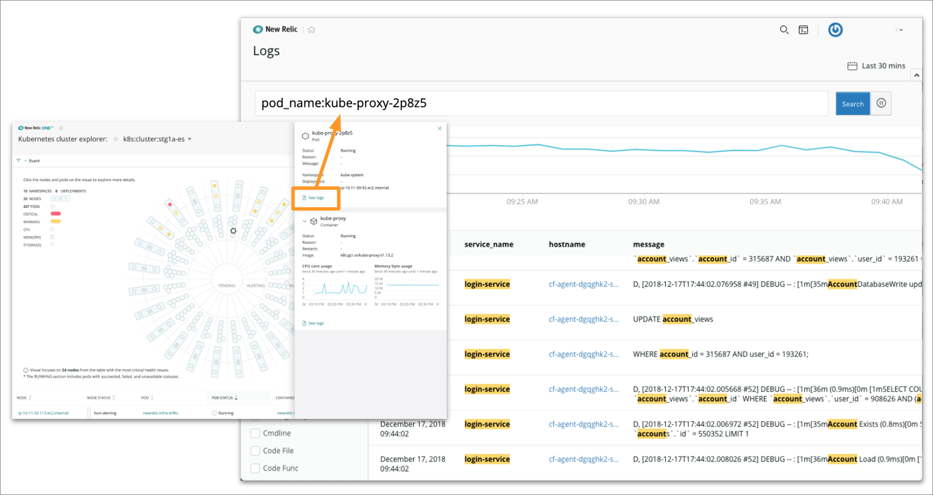Viewport: 933px width, 495px height.
Task: Click the NODES legend icon
Action: (60, 199)
